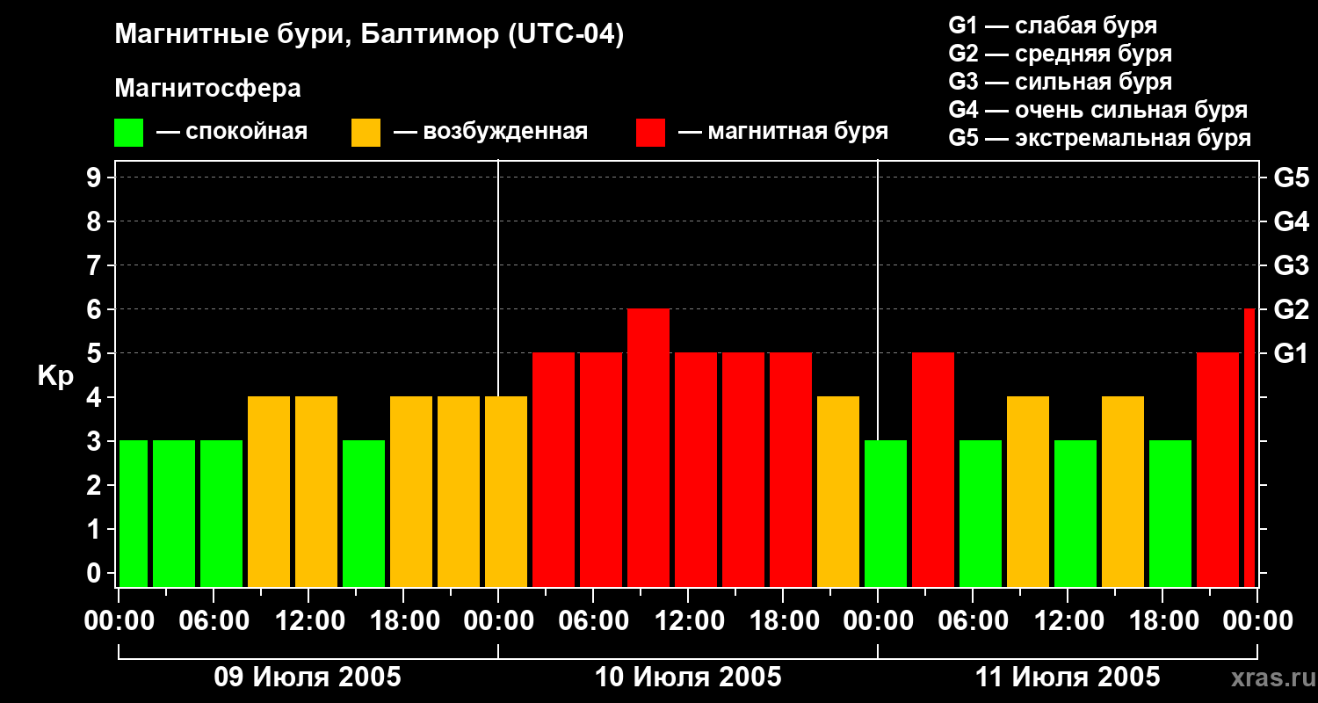
Task: Click the red 'магнитная буря' legend swatch
Action: pyautogui.click(x=650, y=133)
